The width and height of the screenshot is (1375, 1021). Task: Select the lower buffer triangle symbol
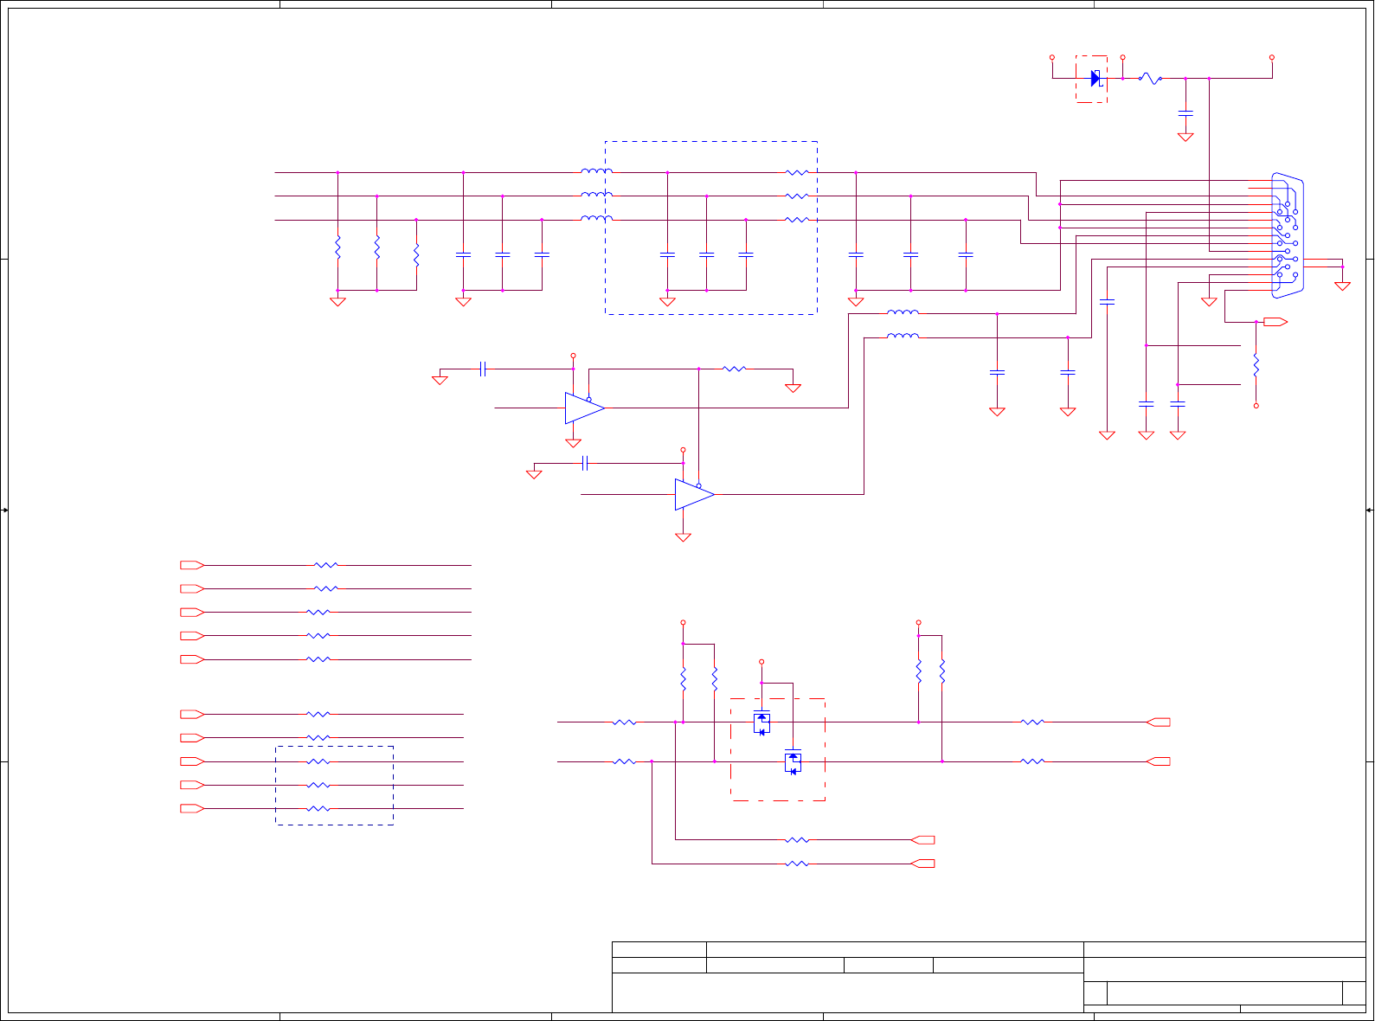click(x=695, y=494)
